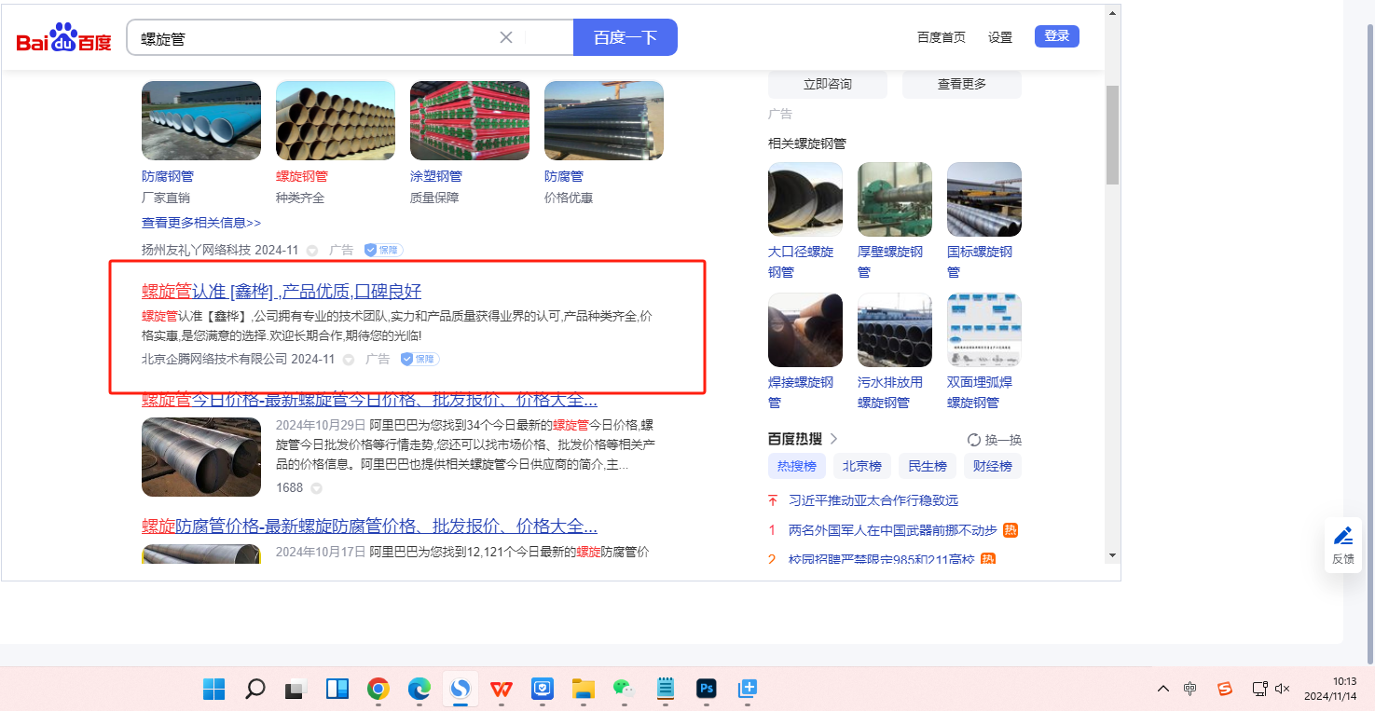This screenshot has width=1375, height=711.
Task: Click the 百度一下 search button
Action: tap(626, 37)
